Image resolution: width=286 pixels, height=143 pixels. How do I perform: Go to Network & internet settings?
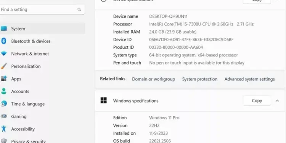coord(42,54)
